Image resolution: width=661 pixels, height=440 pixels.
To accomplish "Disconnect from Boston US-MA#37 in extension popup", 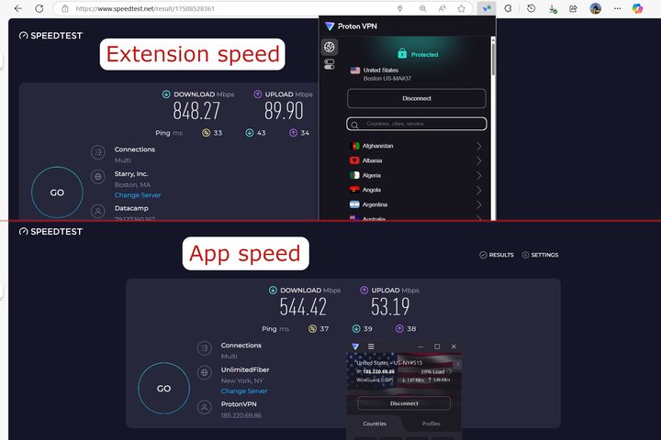I will [417, 98].
